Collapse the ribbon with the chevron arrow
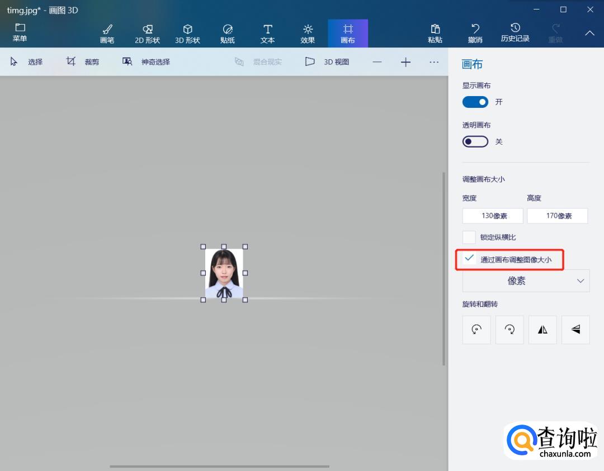 click(x=589, y=33)
